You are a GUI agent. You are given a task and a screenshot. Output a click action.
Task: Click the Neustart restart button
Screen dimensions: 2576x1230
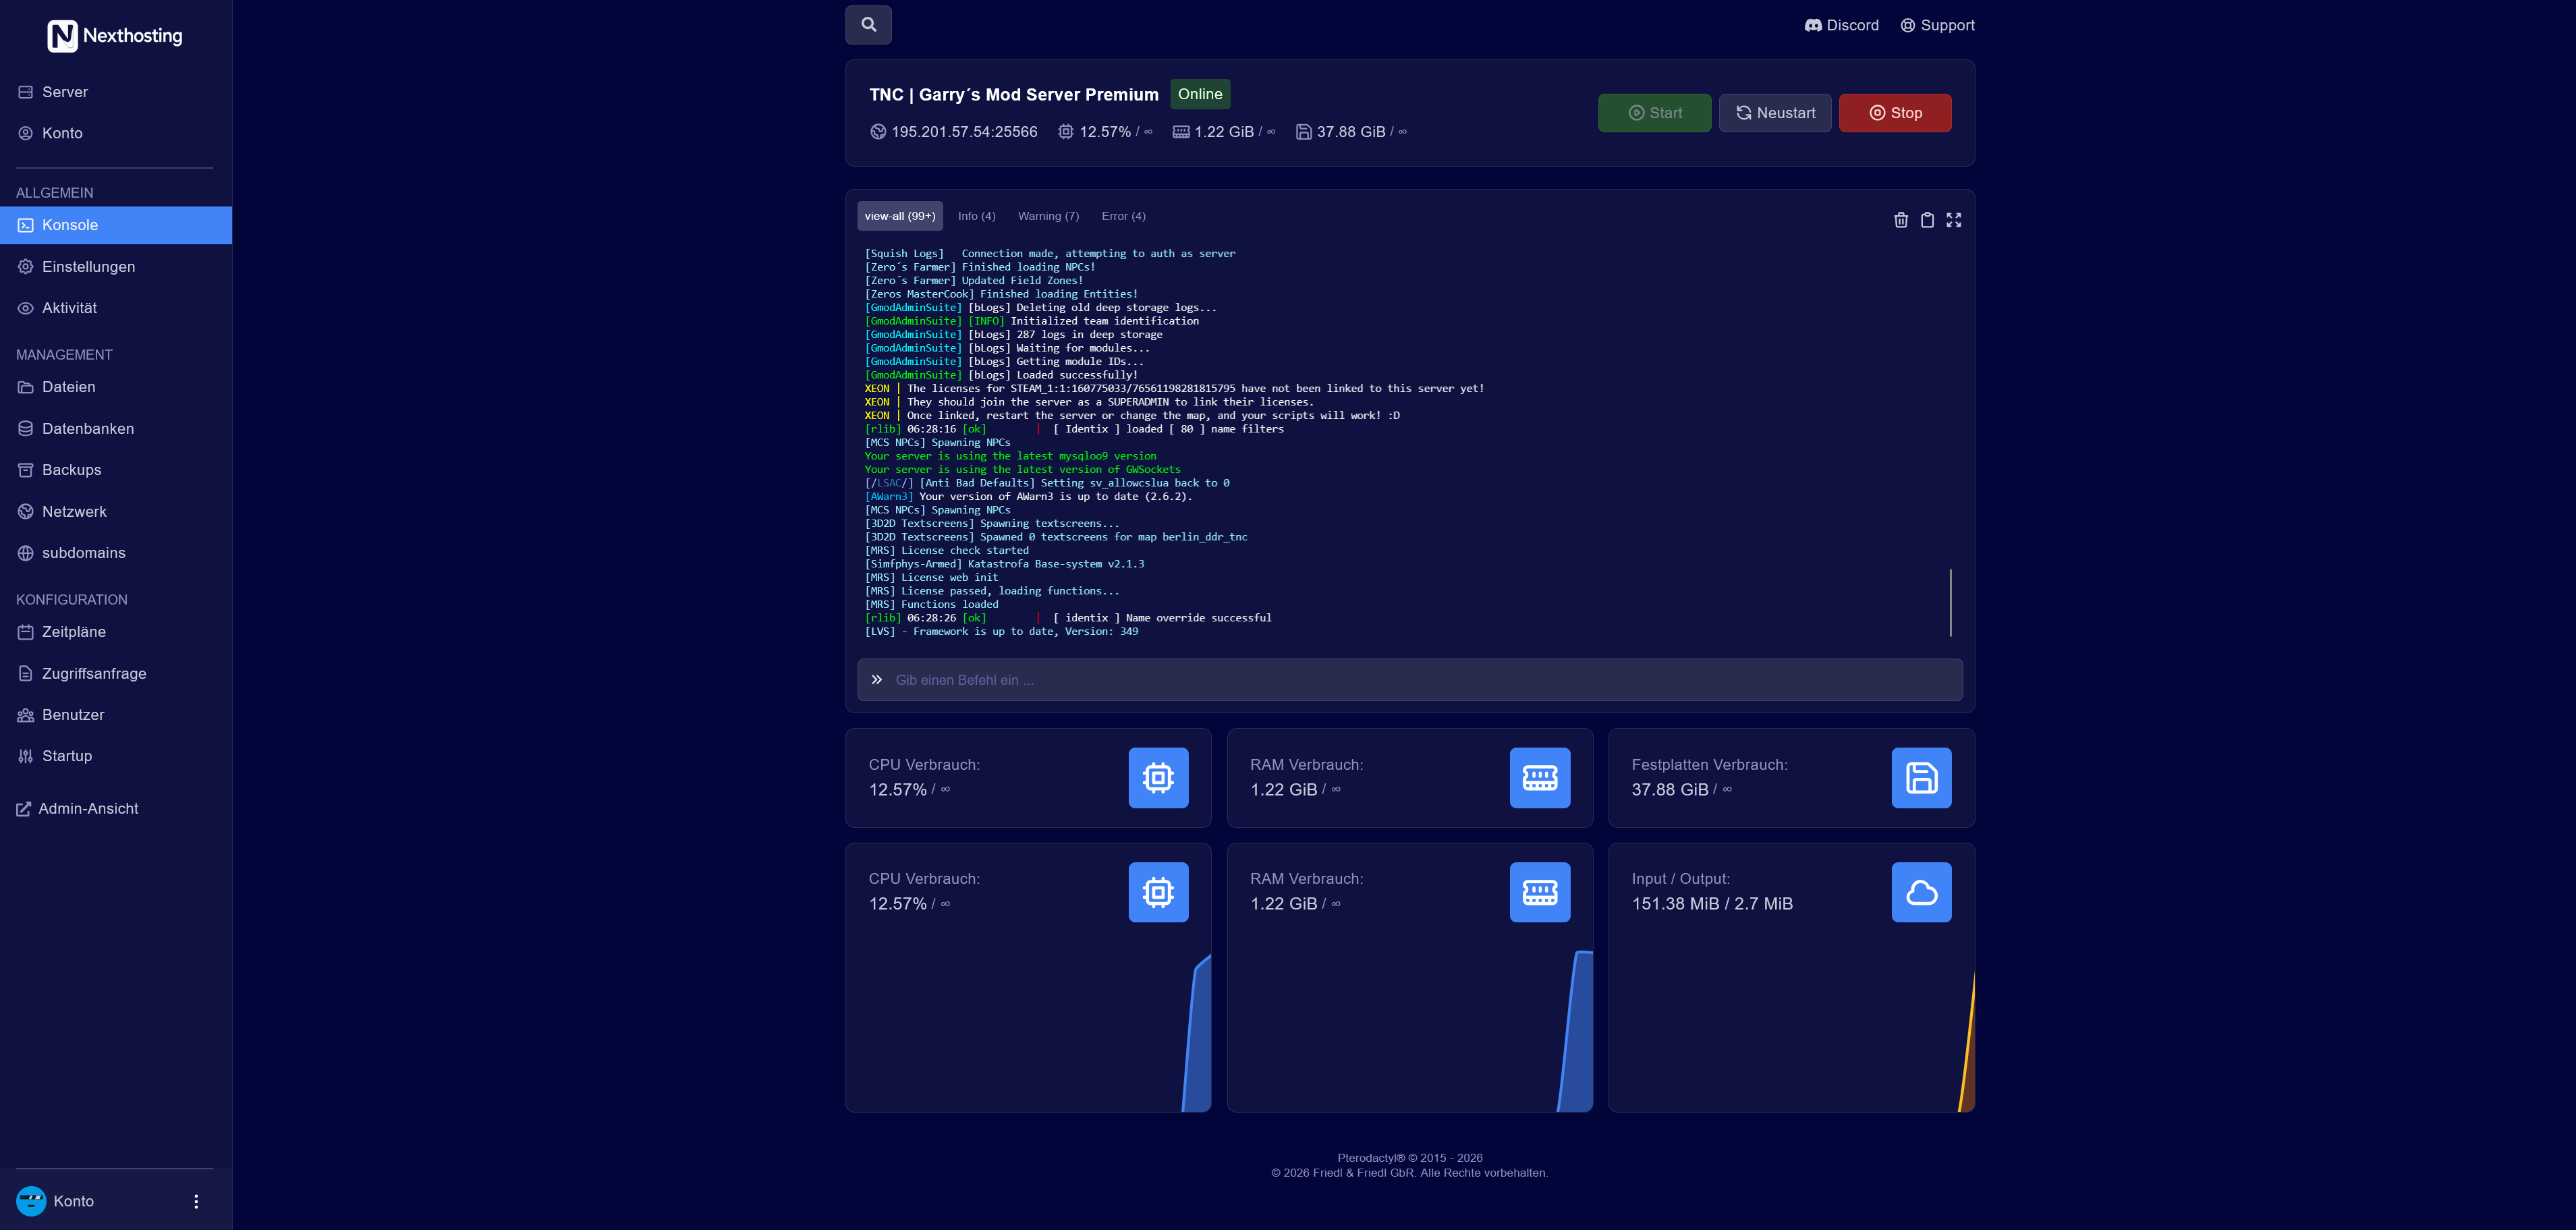[1774, 113]
